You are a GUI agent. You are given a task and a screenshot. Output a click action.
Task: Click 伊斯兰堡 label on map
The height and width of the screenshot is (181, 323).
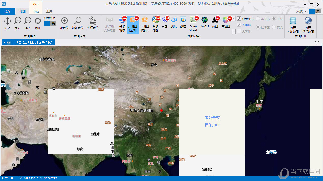[x=64, y=119]
